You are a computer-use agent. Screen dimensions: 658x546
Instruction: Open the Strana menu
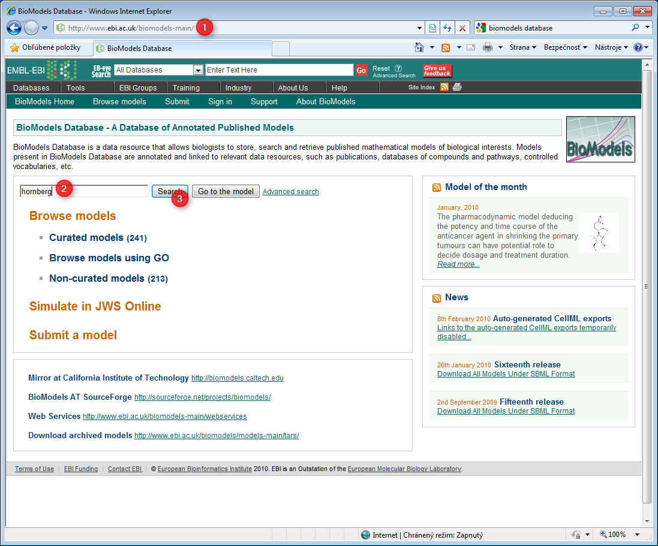523,47
